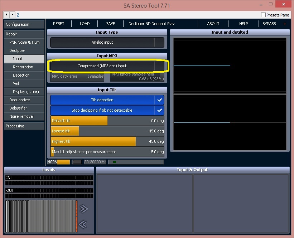Screen dimensions: 294x238
Task: Click the page 2 link
Action: (x=18, y=15)
